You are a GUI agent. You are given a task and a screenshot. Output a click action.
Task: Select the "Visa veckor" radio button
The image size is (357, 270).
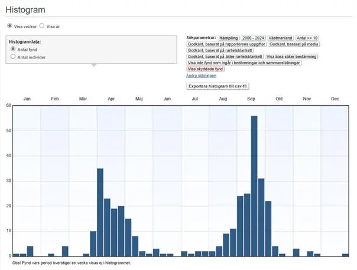9,27
